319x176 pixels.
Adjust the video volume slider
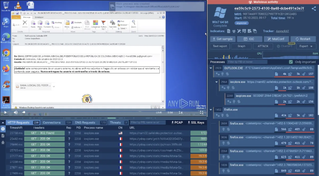point(24,113)
